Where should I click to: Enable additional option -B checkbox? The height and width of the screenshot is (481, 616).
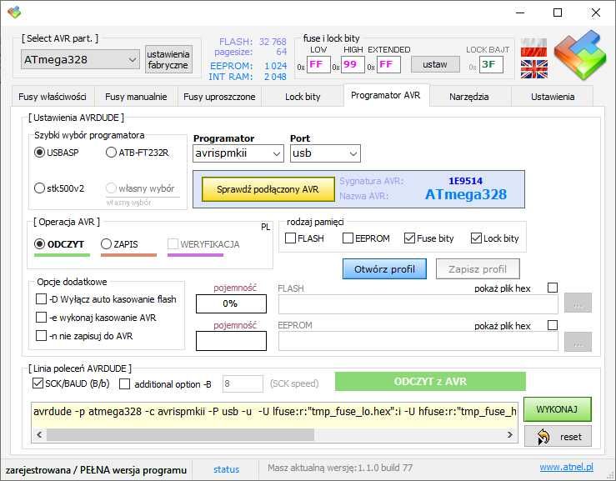(124, 384)
